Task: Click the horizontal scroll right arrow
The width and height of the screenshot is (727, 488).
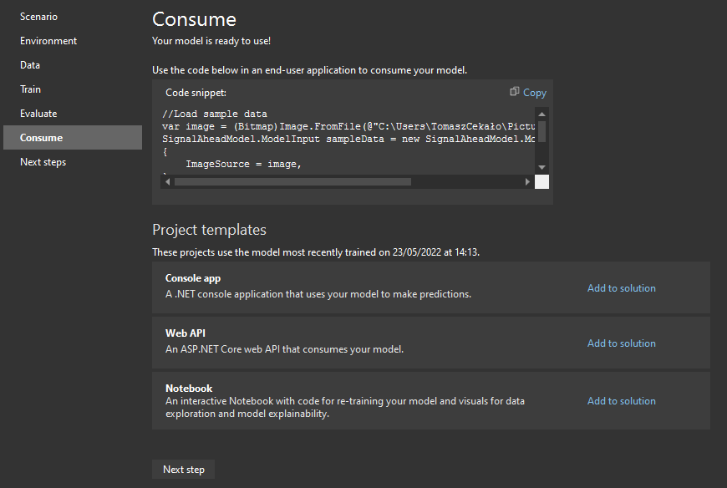Action: 527,181
